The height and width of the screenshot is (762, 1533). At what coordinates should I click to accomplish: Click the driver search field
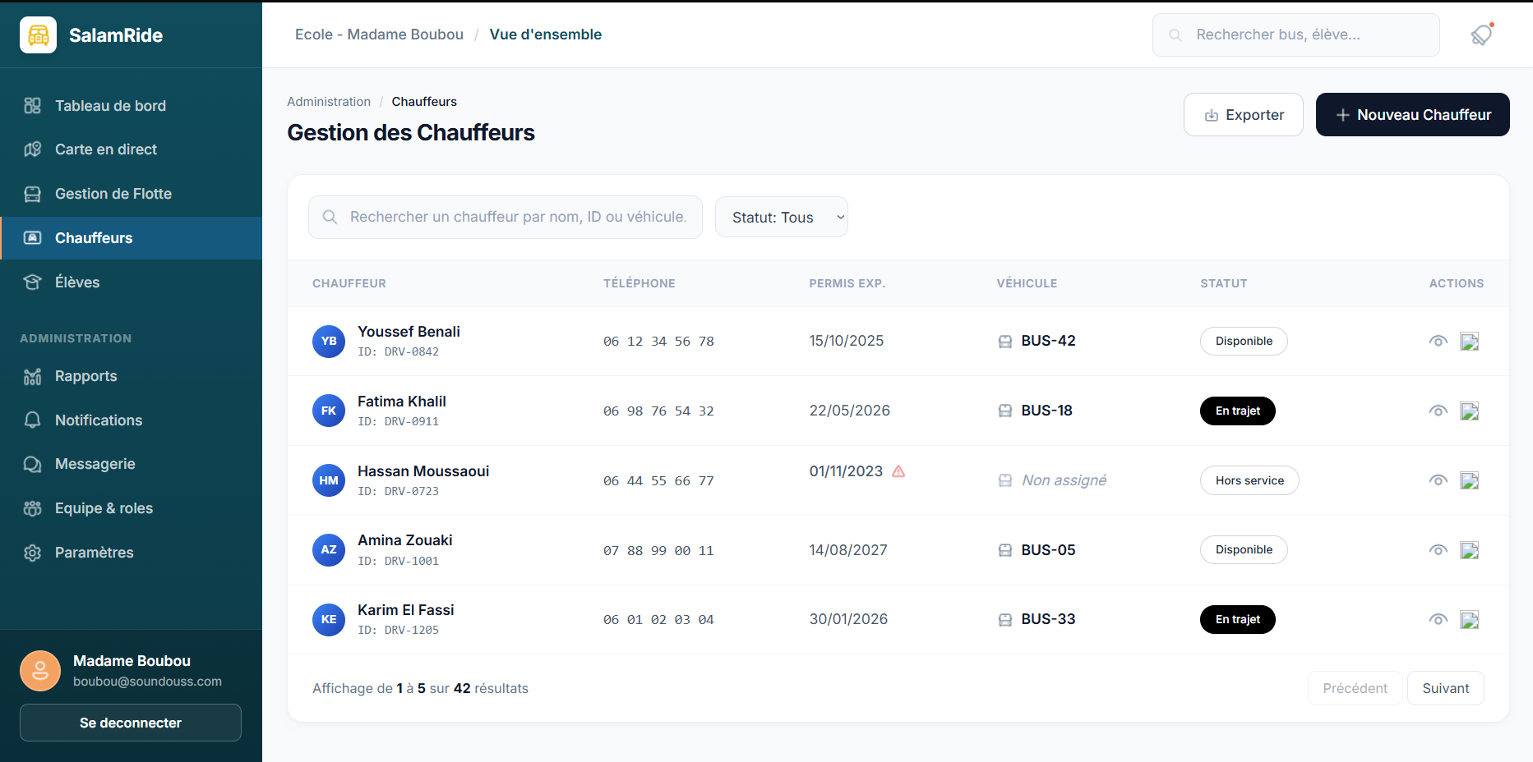(x=516, y=218)
